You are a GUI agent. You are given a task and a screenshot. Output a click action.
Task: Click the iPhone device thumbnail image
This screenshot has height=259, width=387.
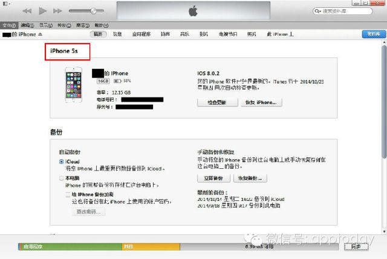pos(74,85)
